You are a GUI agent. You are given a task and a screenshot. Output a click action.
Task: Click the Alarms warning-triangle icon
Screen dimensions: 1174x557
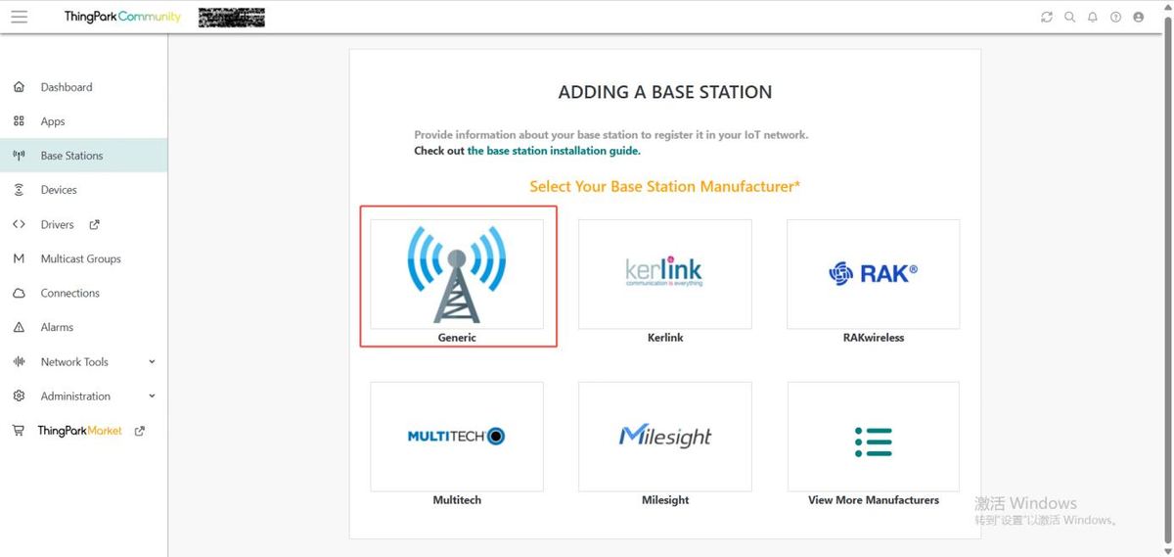point(19,327)
